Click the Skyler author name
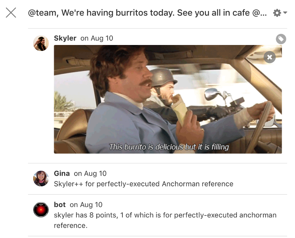The image size is (295, 238). [x=65, y=38]
